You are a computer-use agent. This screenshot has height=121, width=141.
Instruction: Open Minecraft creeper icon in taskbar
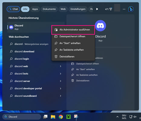pyautogui.click(x=68, y=117)
